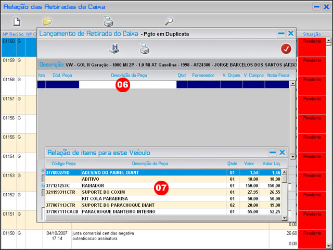333x250 pixels.
Task: Close the Relação de itens para este Veículo window
Action: tap(282, 153)
